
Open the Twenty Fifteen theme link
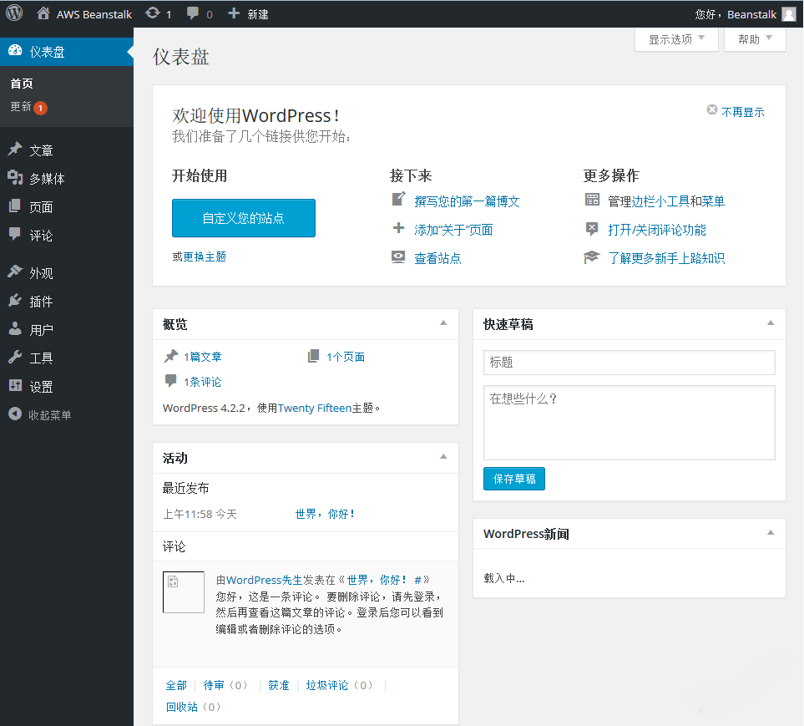[x=315, y=408]
